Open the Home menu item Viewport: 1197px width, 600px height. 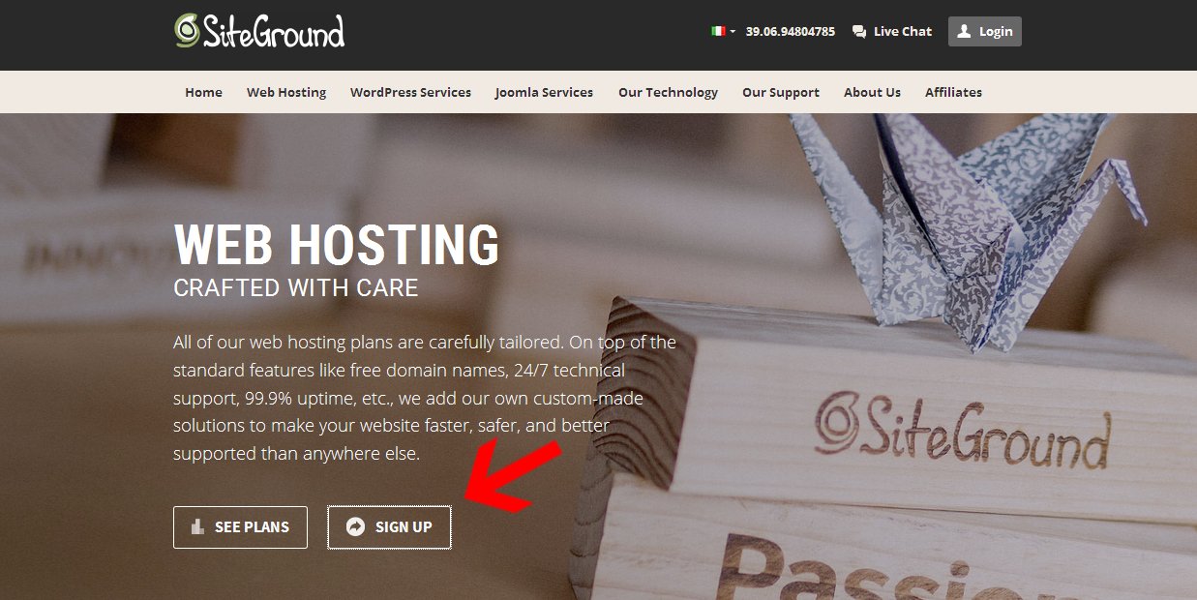click(x=203, y=92)
